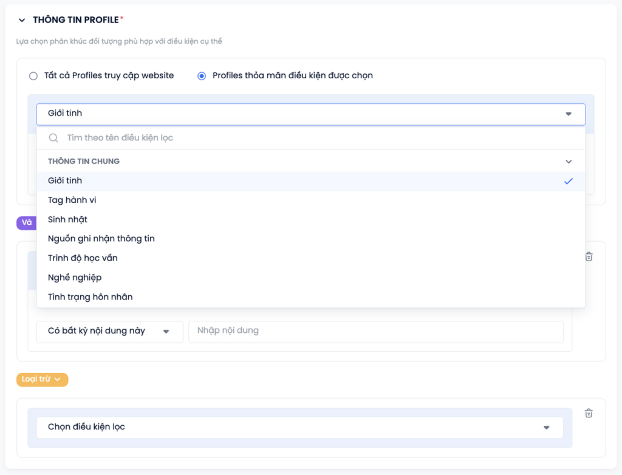Click the 'Tìm theo tên điều kiện lọc' search field
The image size is (622, 475).
click(x=311, y=138)
